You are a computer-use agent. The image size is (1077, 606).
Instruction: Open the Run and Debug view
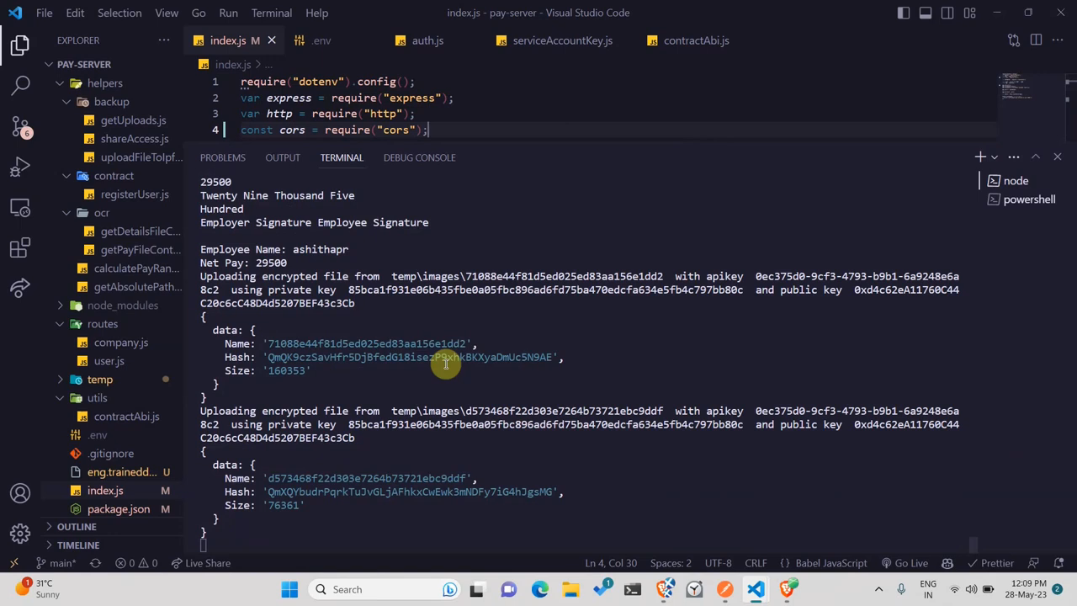(x=20, y=167)
